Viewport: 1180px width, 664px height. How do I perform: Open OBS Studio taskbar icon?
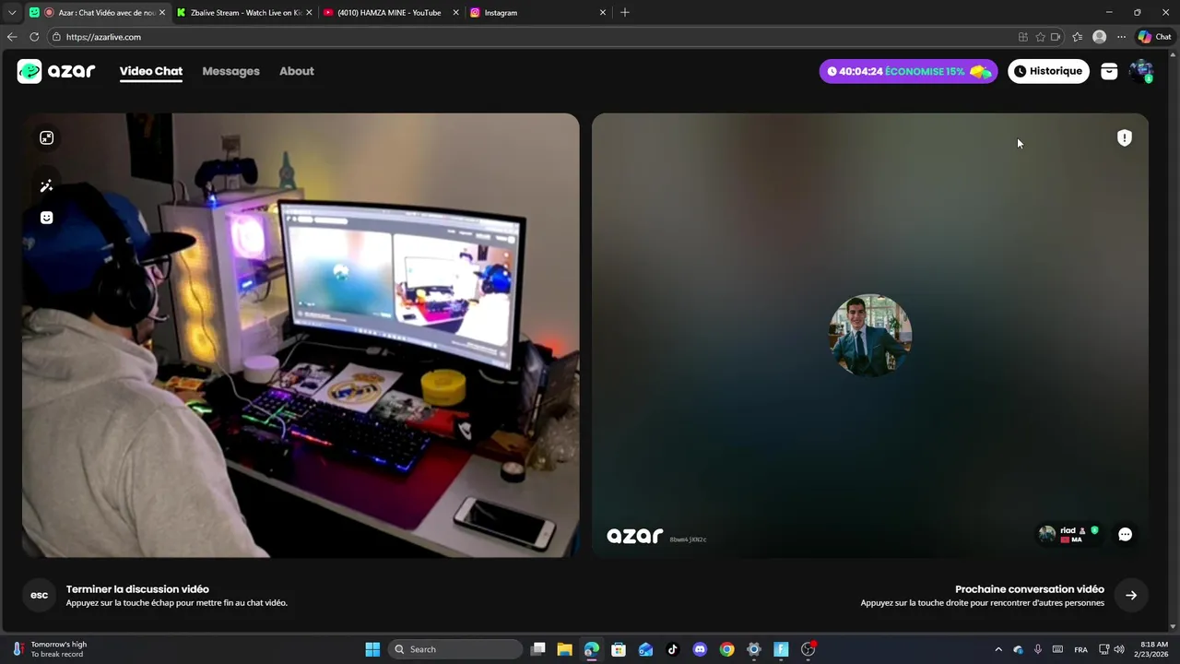(808, 649)
